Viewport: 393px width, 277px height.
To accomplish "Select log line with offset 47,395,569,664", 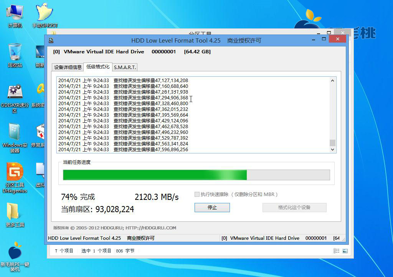I will (x=123, y=115).
